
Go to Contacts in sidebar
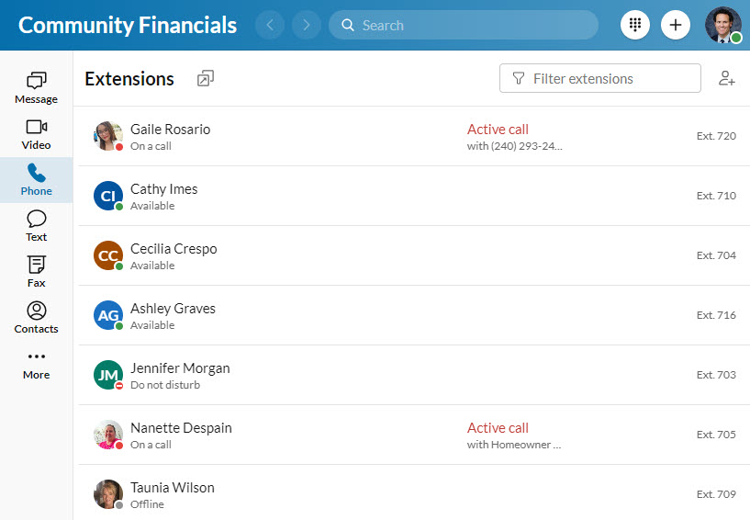(x=37, y=318)
